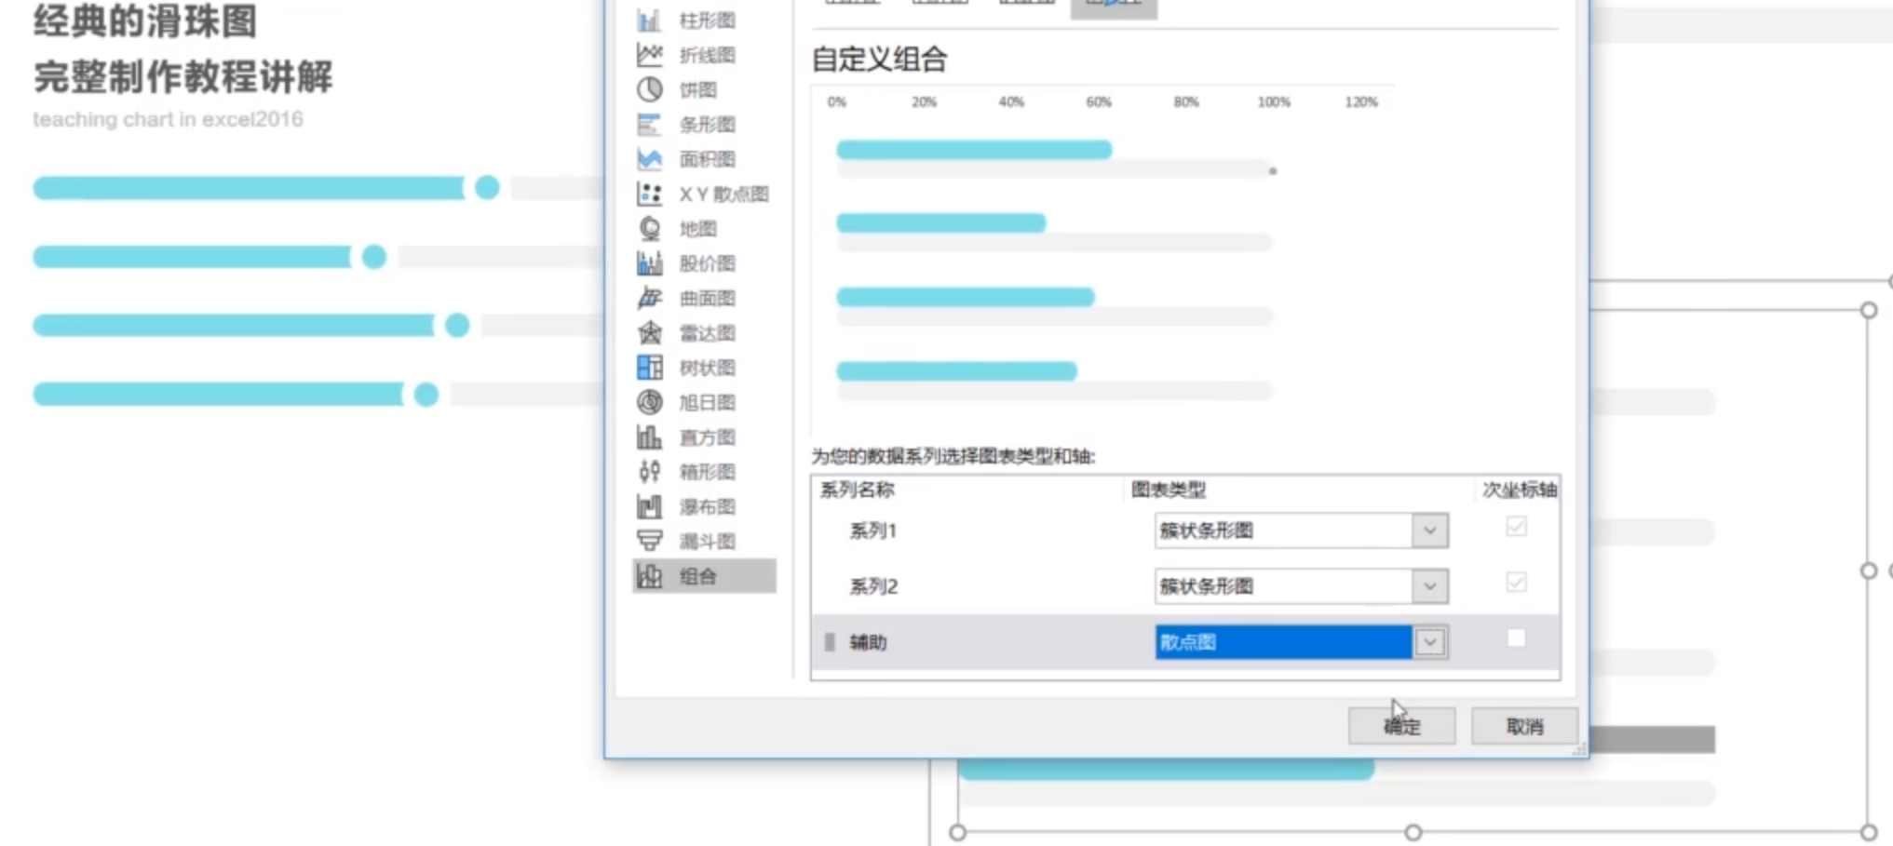The width and height of the screenshot is (1893, 846).
Task: Click the 图表类型 column header
Action: pos(1169,490)
